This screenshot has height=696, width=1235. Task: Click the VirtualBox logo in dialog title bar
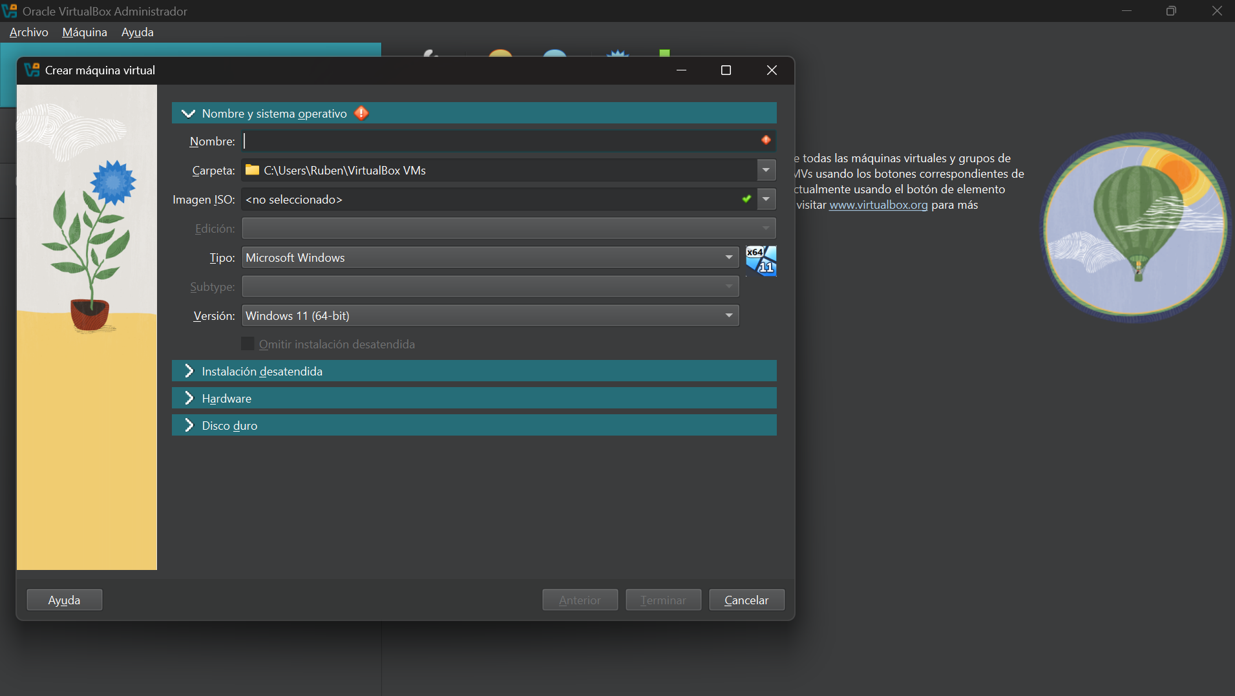(x=32, y=70)
